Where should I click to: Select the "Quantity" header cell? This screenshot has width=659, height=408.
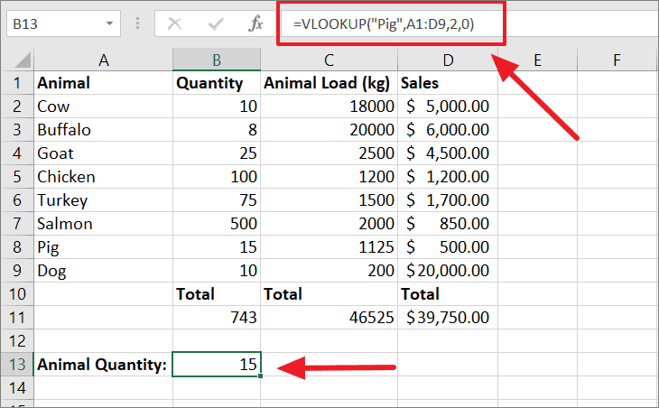point(217,83)
